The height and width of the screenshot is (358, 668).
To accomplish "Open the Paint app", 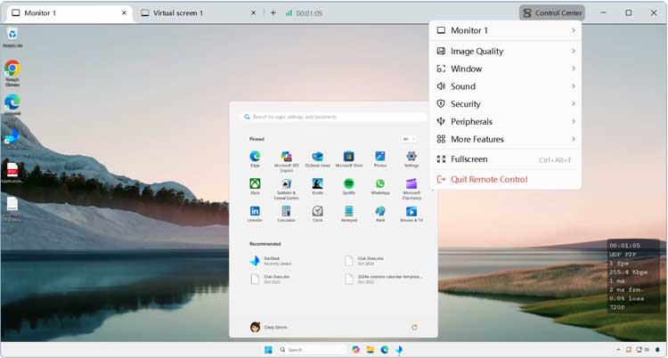I will 380,214.
